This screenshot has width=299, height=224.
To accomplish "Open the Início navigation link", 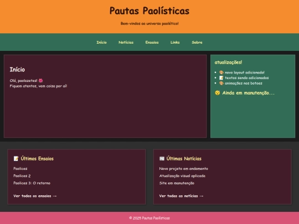I will [x=101, y=42].
